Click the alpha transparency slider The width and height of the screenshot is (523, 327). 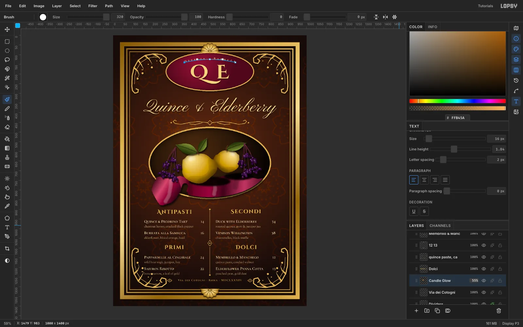coord(457,108)
